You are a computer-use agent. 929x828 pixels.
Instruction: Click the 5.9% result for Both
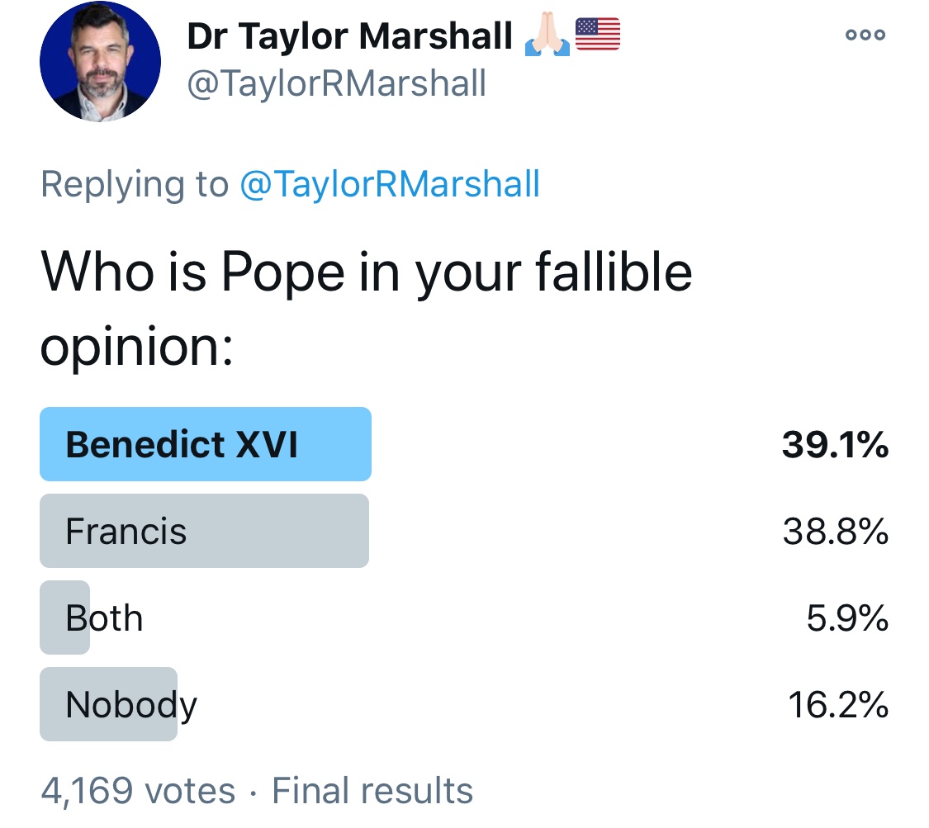coord(847,618)
